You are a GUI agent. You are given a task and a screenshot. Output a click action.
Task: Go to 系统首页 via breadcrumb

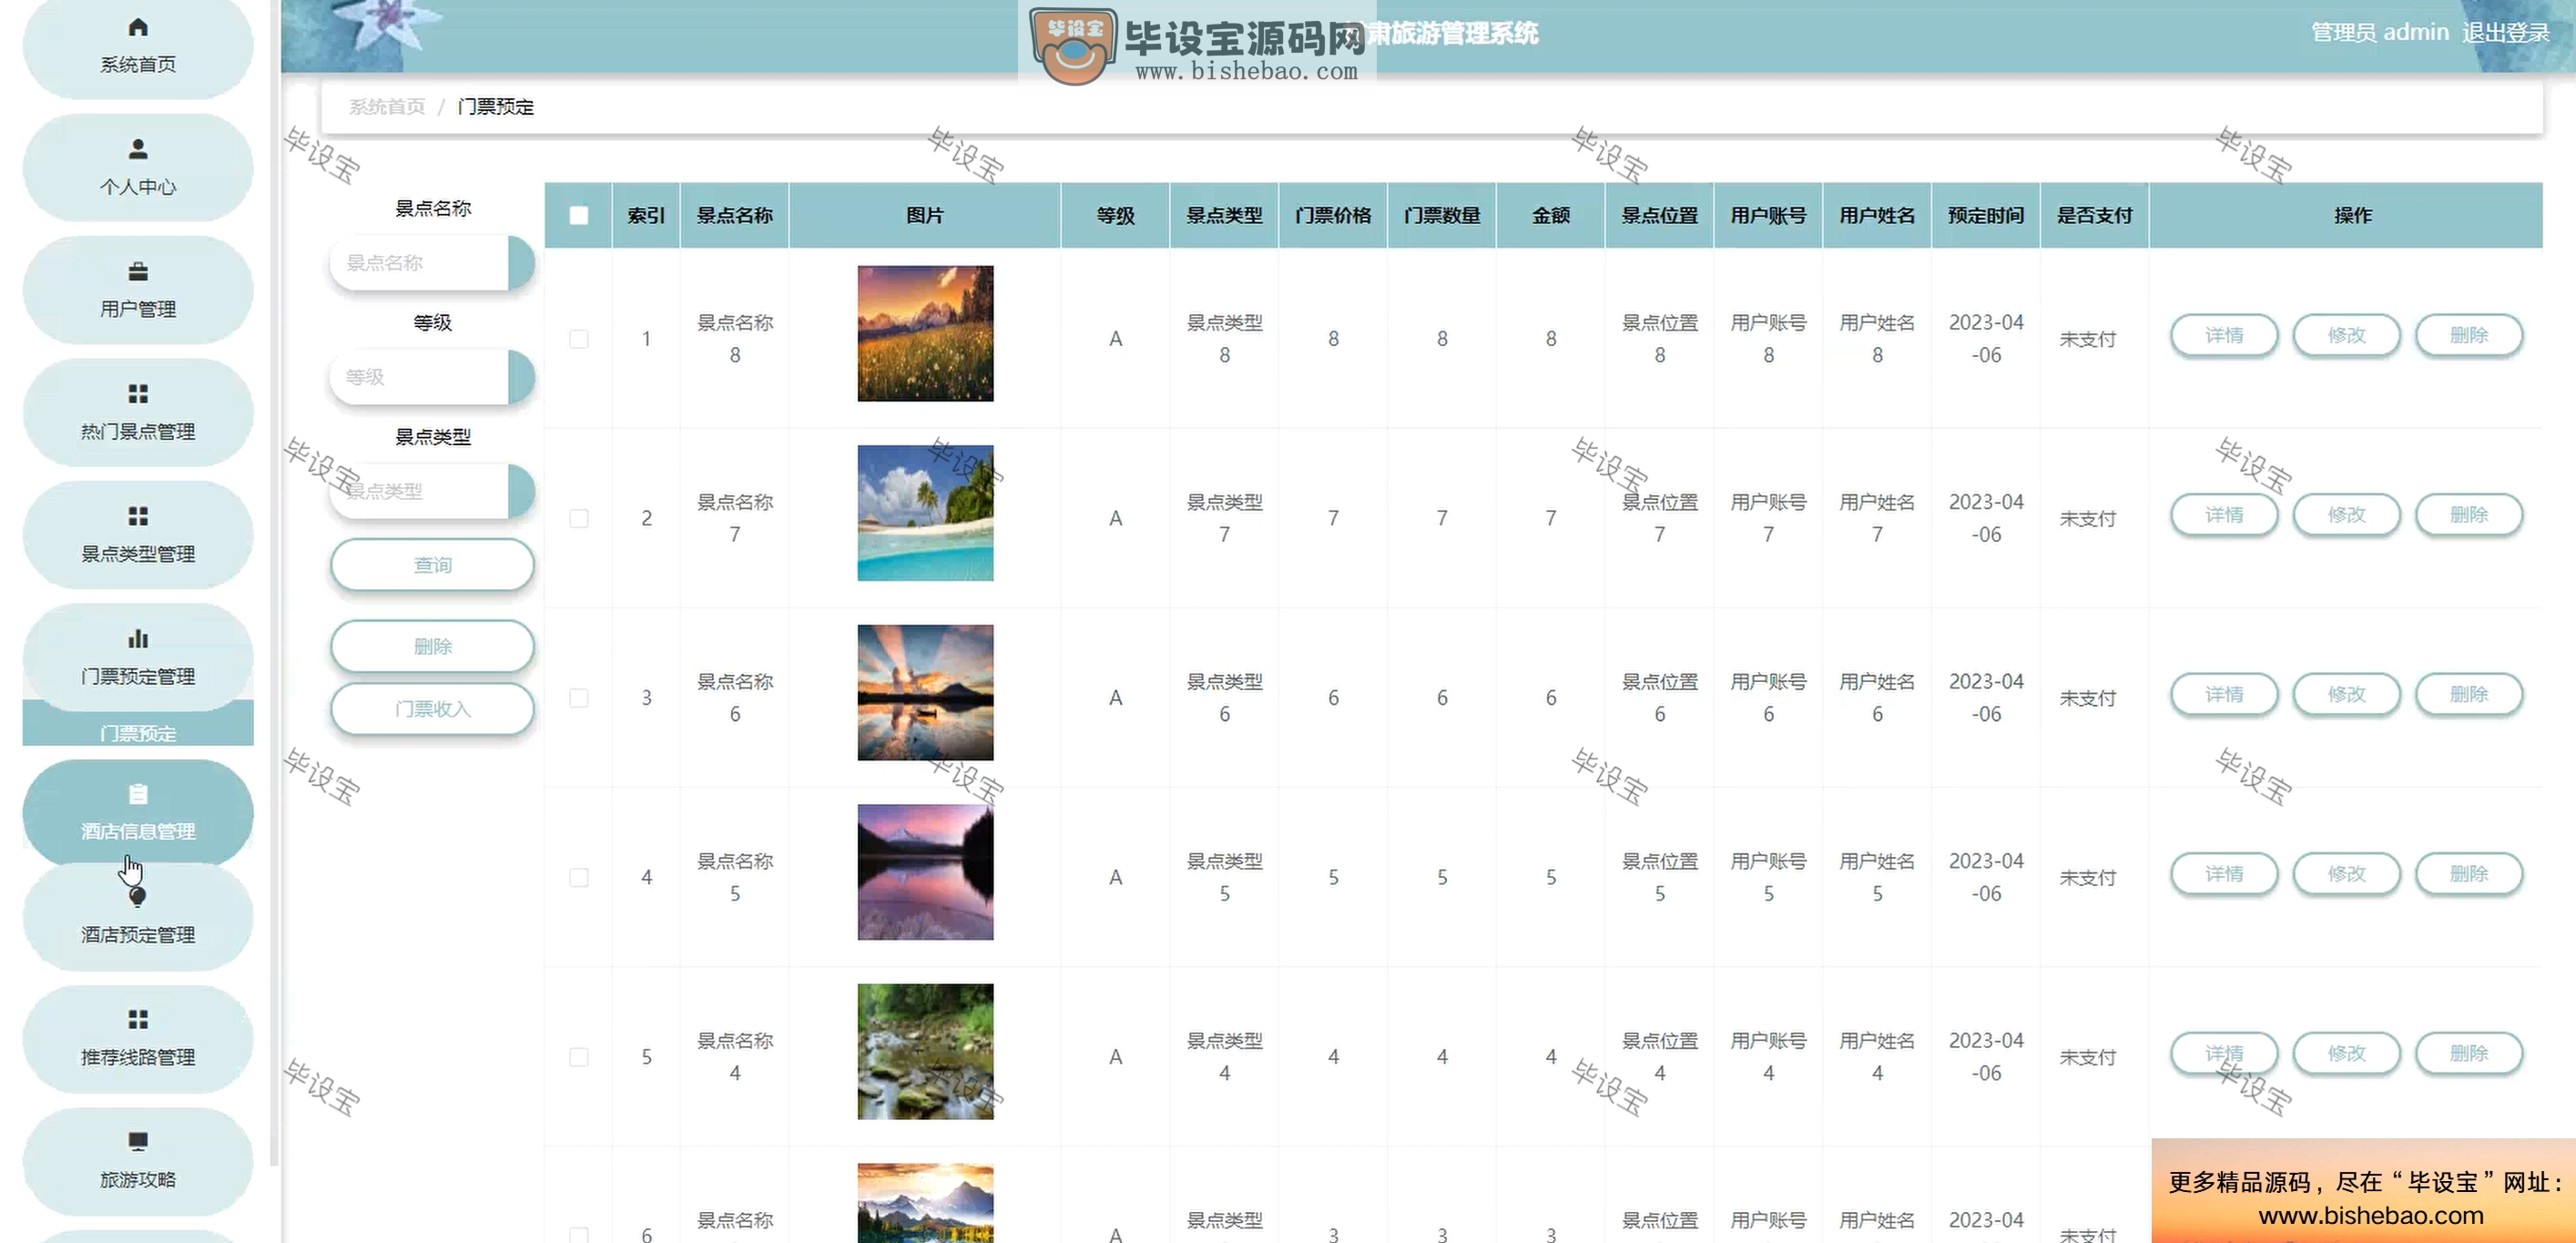(x=387, y=107)
